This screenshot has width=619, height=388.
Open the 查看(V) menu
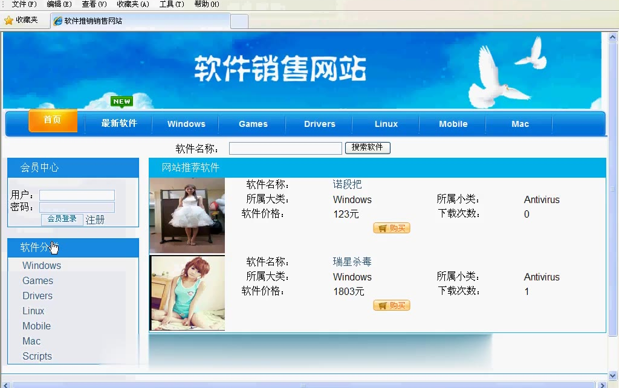point(94,4)
